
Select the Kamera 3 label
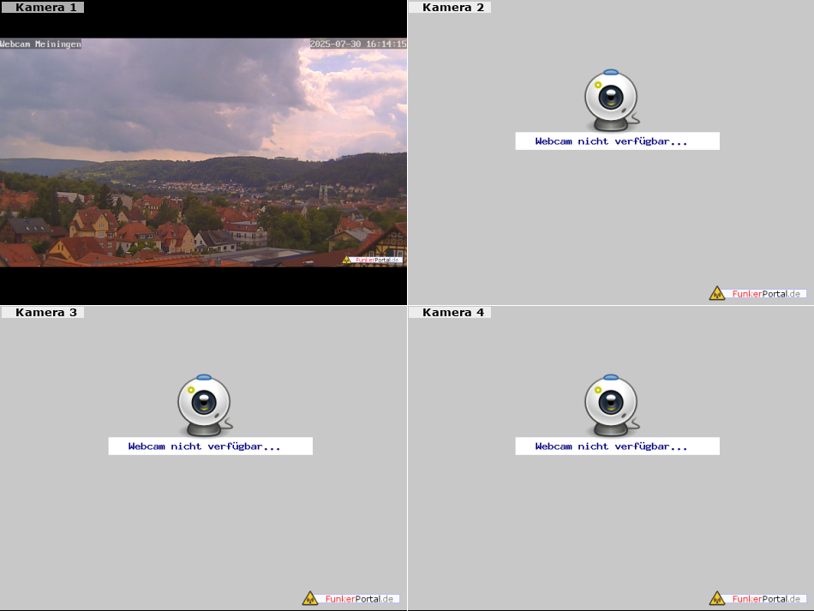(43, 313)
